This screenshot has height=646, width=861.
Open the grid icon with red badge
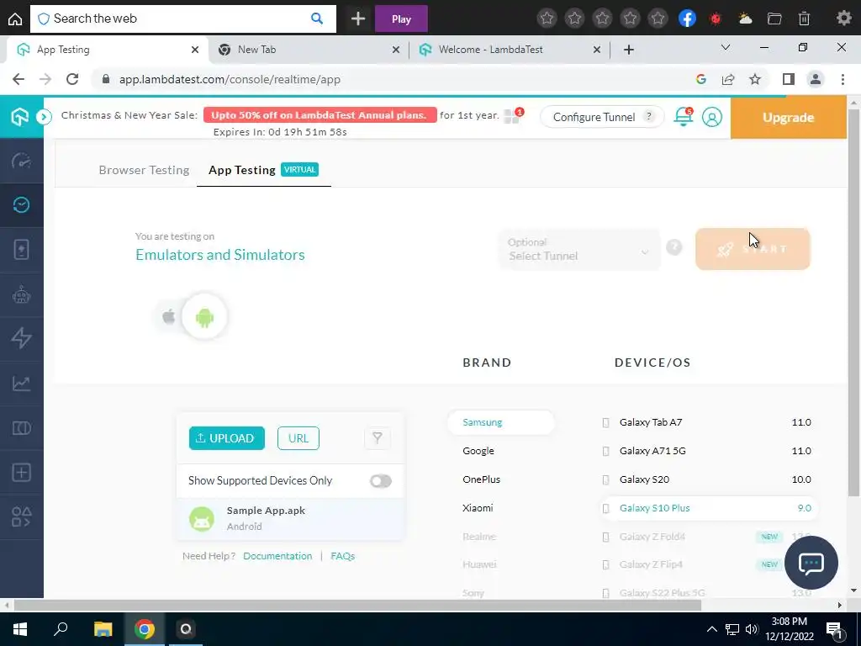(x=512, y=115)
